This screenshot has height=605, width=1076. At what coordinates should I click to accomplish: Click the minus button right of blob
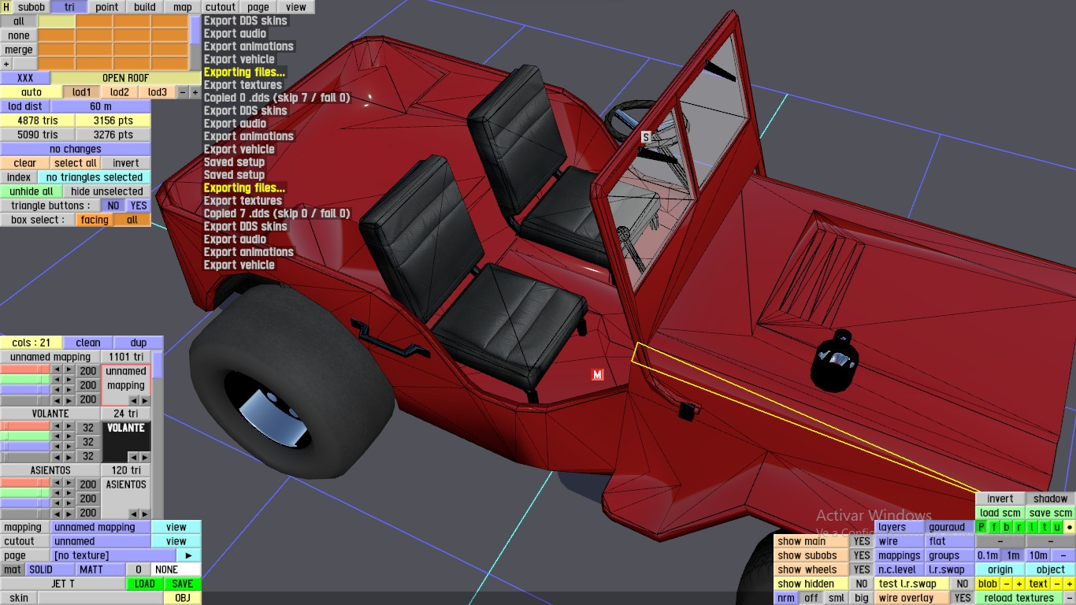1007,584
